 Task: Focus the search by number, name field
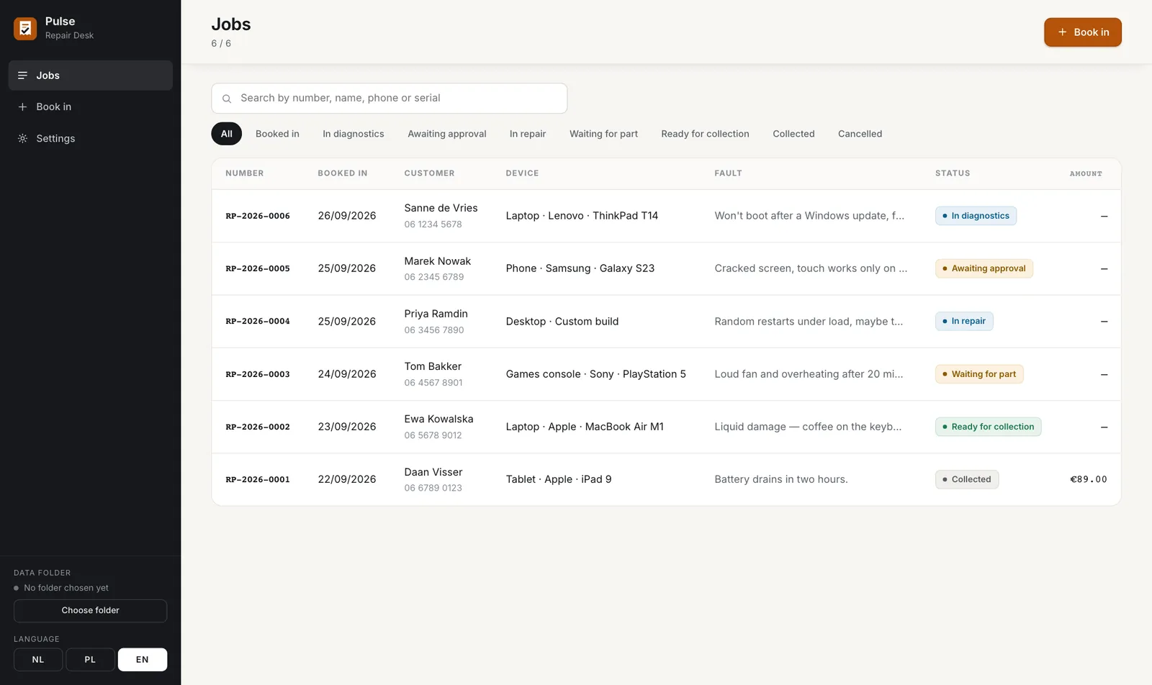[389, 98]
